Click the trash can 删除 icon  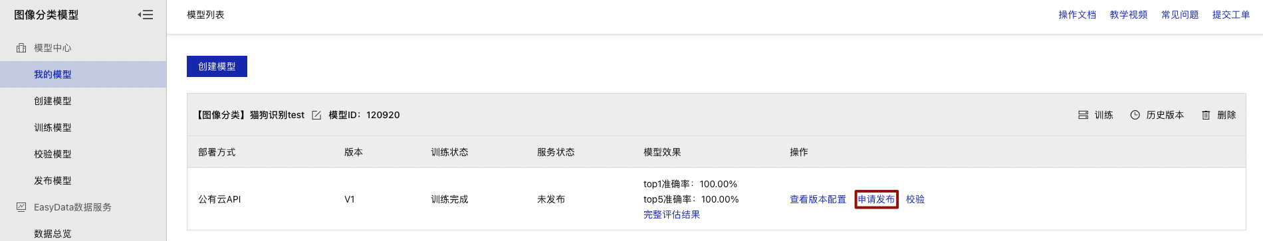click(1206, 115)
